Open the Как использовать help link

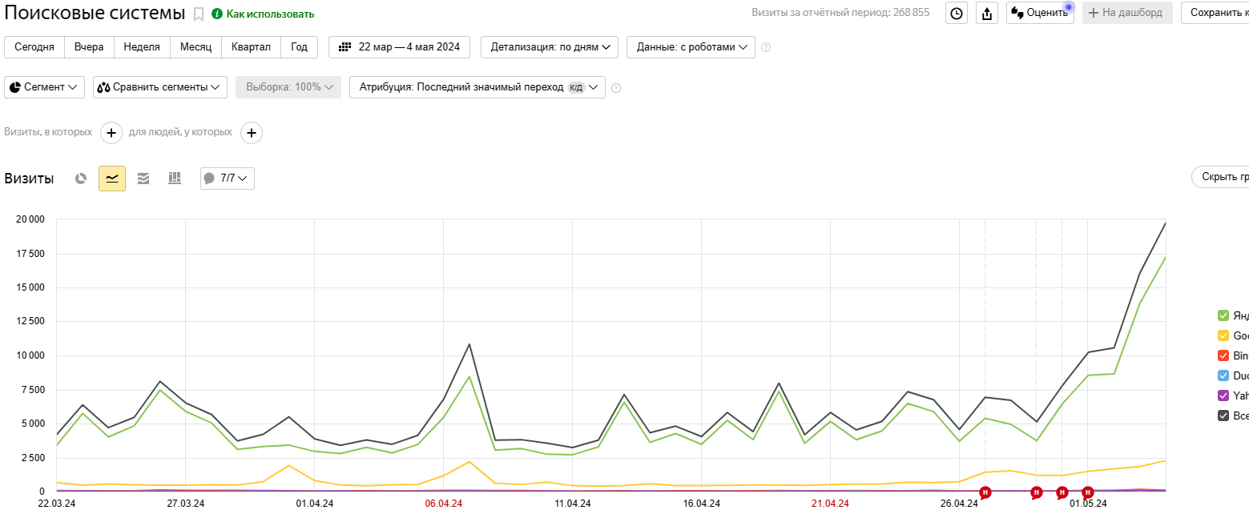263,14
